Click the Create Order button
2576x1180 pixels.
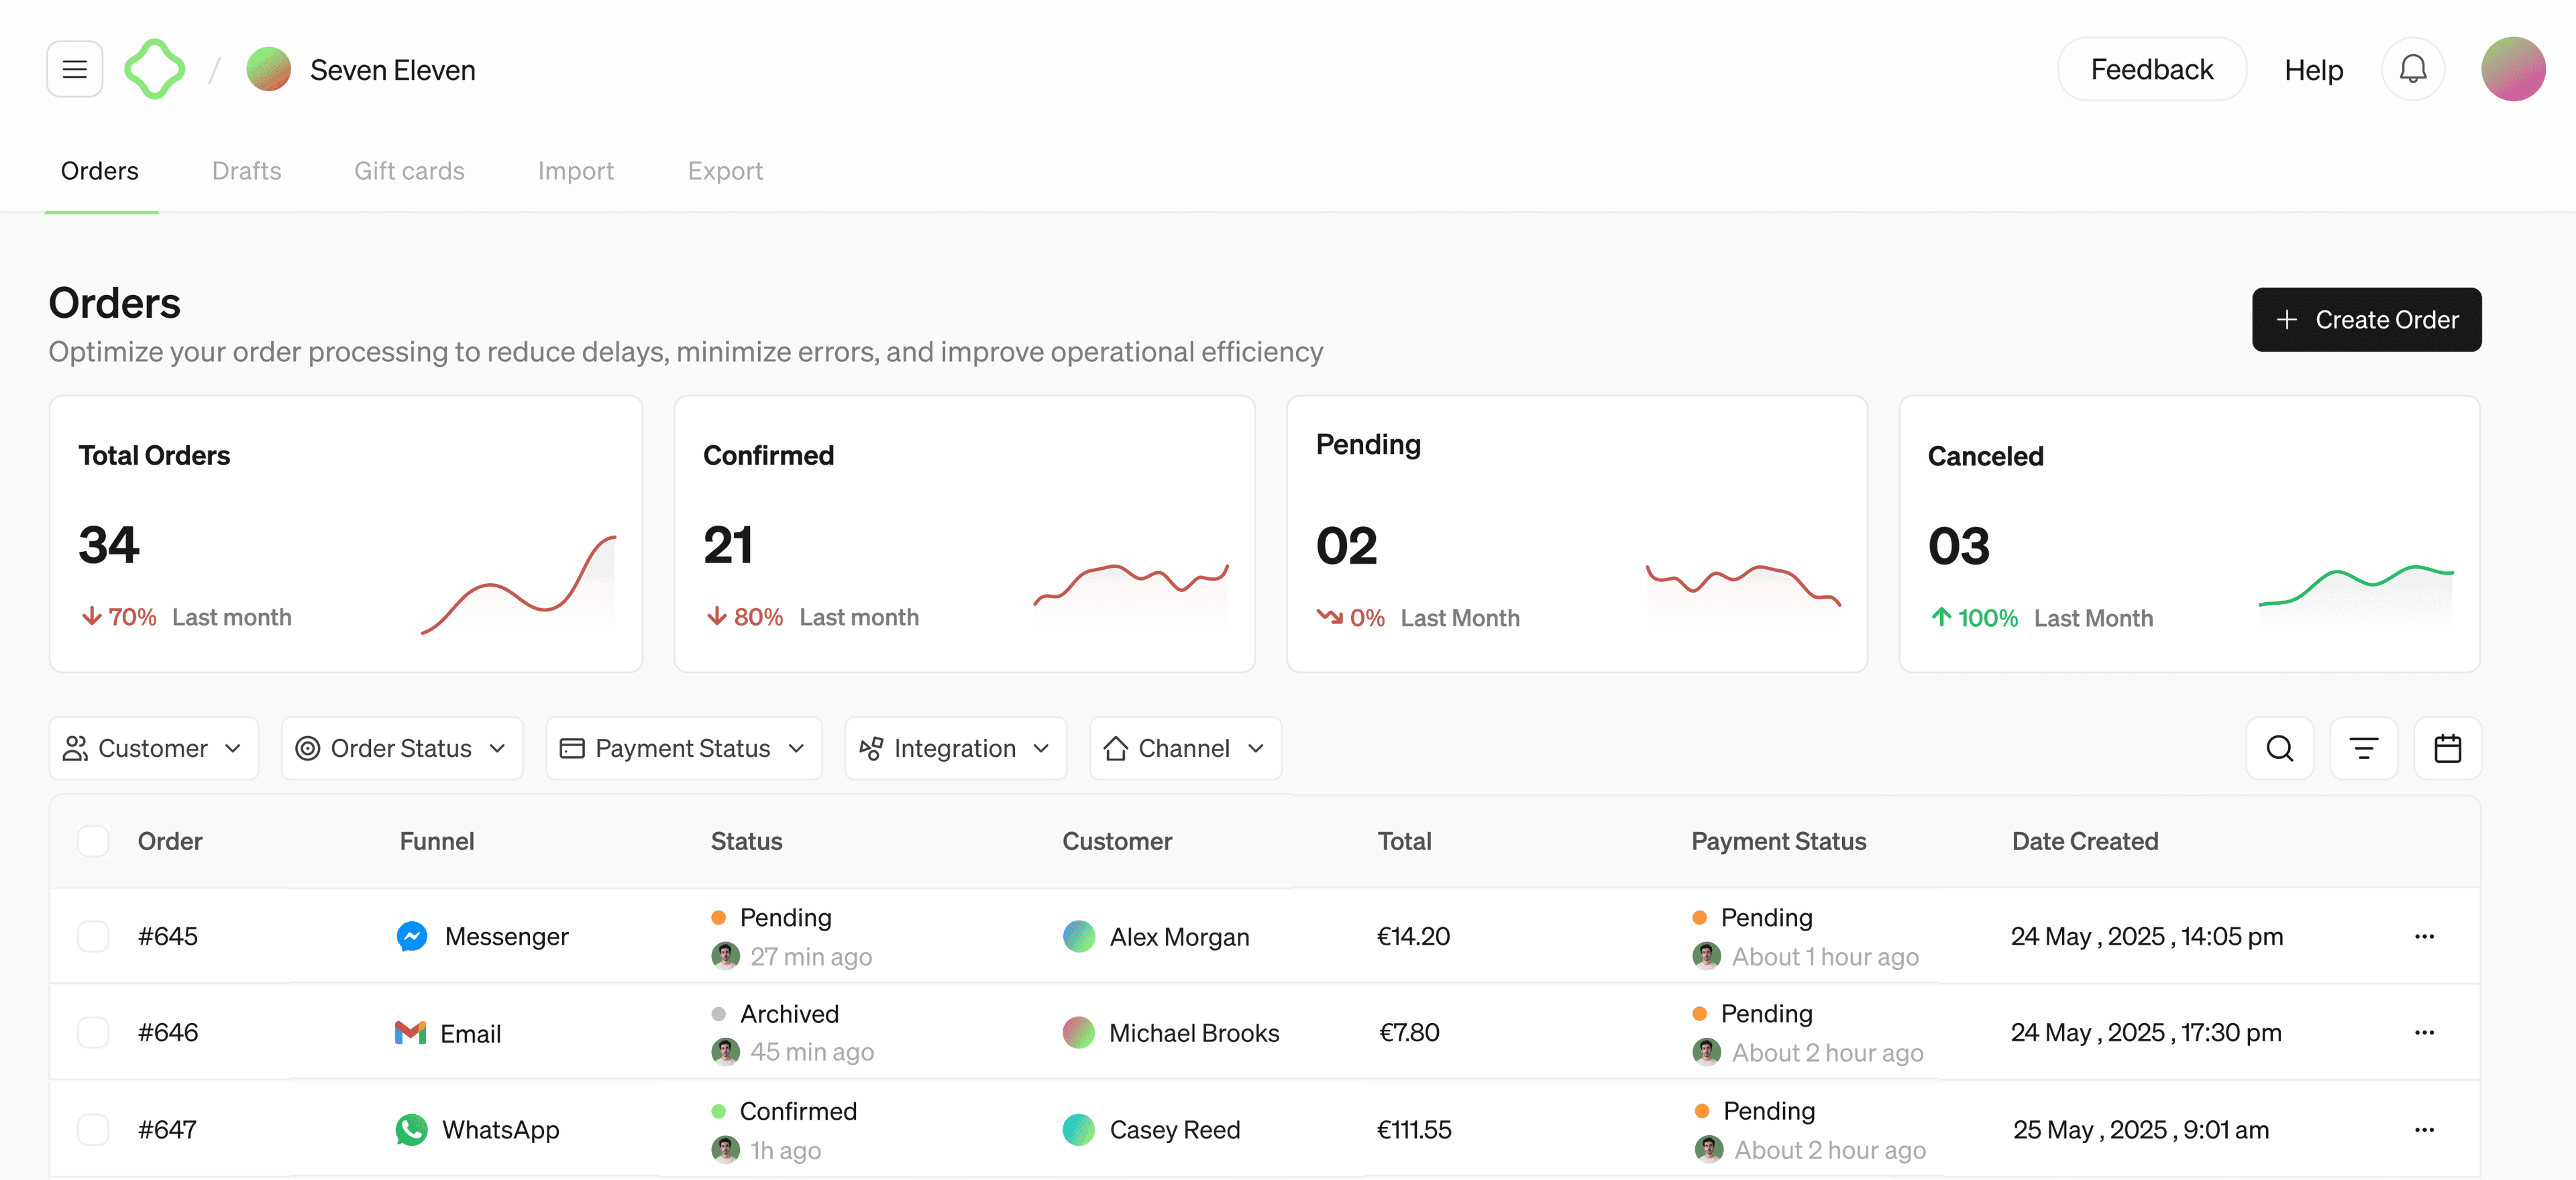(x=2365, y=320)
